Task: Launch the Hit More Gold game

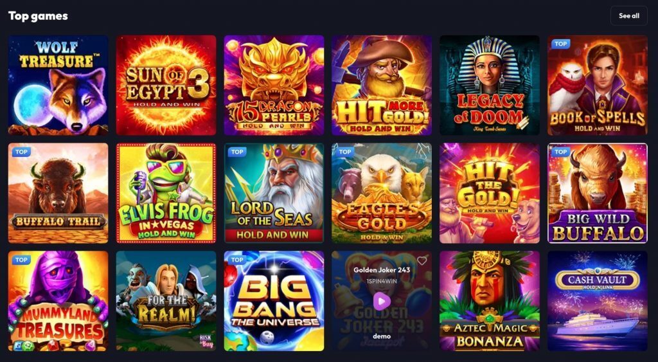Action: pyautogui.click(x=382, y=86)
